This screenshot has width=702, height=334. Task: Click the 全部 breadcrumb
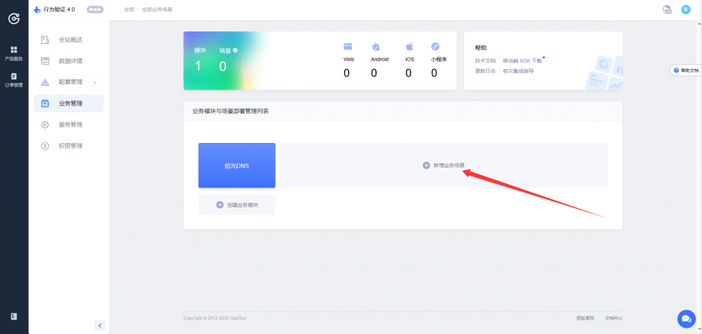129,10
